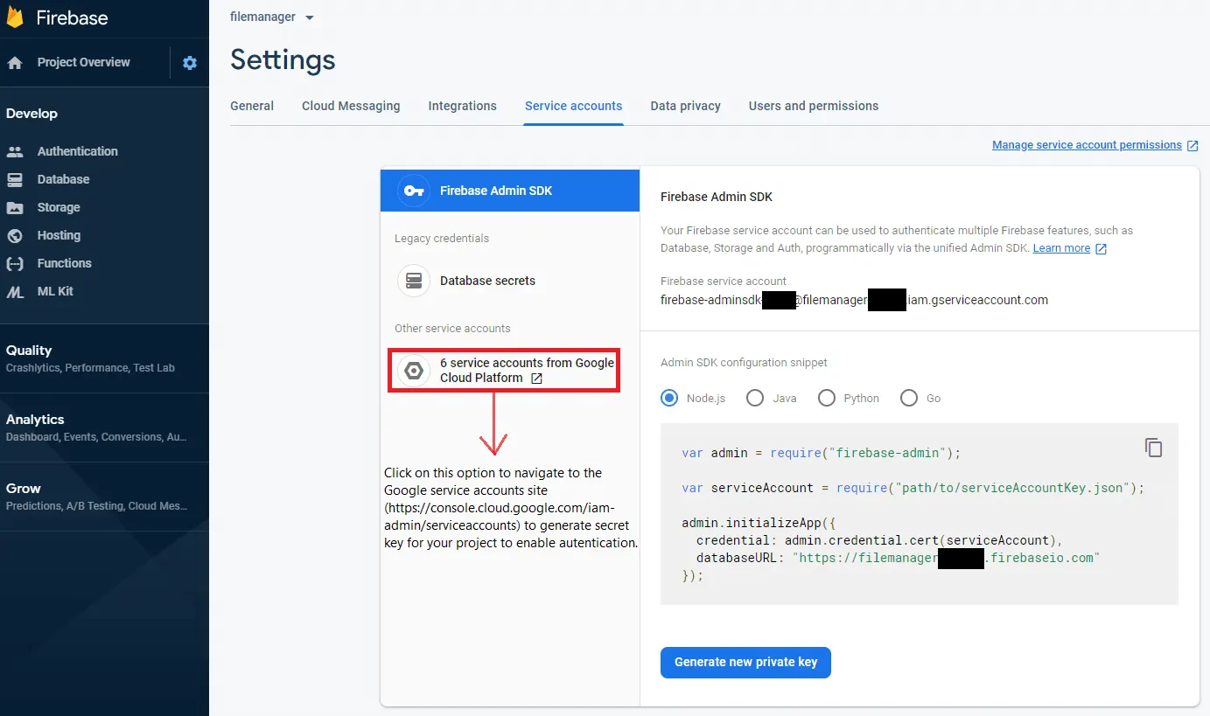Select Firebase Admin SDK in the list

click(x=510, y=191)
